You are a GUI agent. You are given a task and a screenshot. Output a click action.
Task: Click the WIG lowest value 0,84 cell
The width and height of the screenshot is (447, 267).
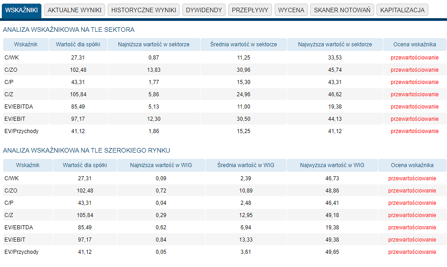pyautogui.click(x=161, y=240)
